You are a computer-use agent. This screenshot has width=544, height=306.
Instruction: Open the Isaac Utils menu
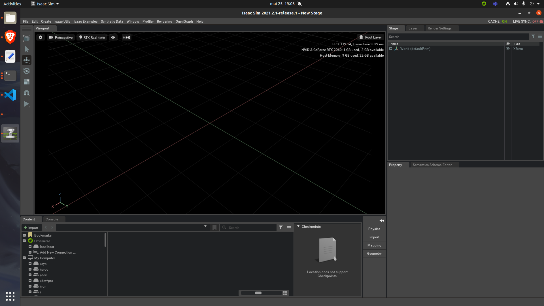tap(62, 22)
